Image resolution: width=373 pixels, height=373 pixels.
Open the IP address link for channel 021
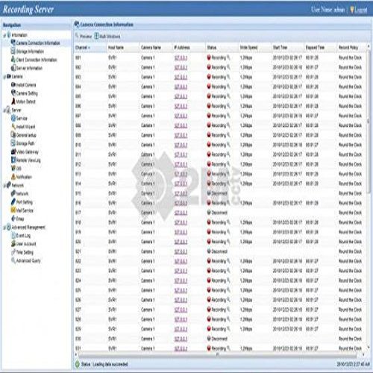click(x=181, y=251)
